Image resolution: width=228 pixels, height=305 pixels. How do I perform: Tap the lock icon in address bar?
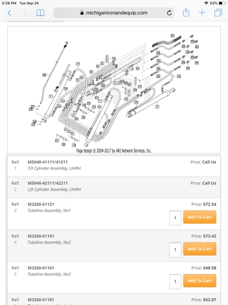click(x=82, y=13)
